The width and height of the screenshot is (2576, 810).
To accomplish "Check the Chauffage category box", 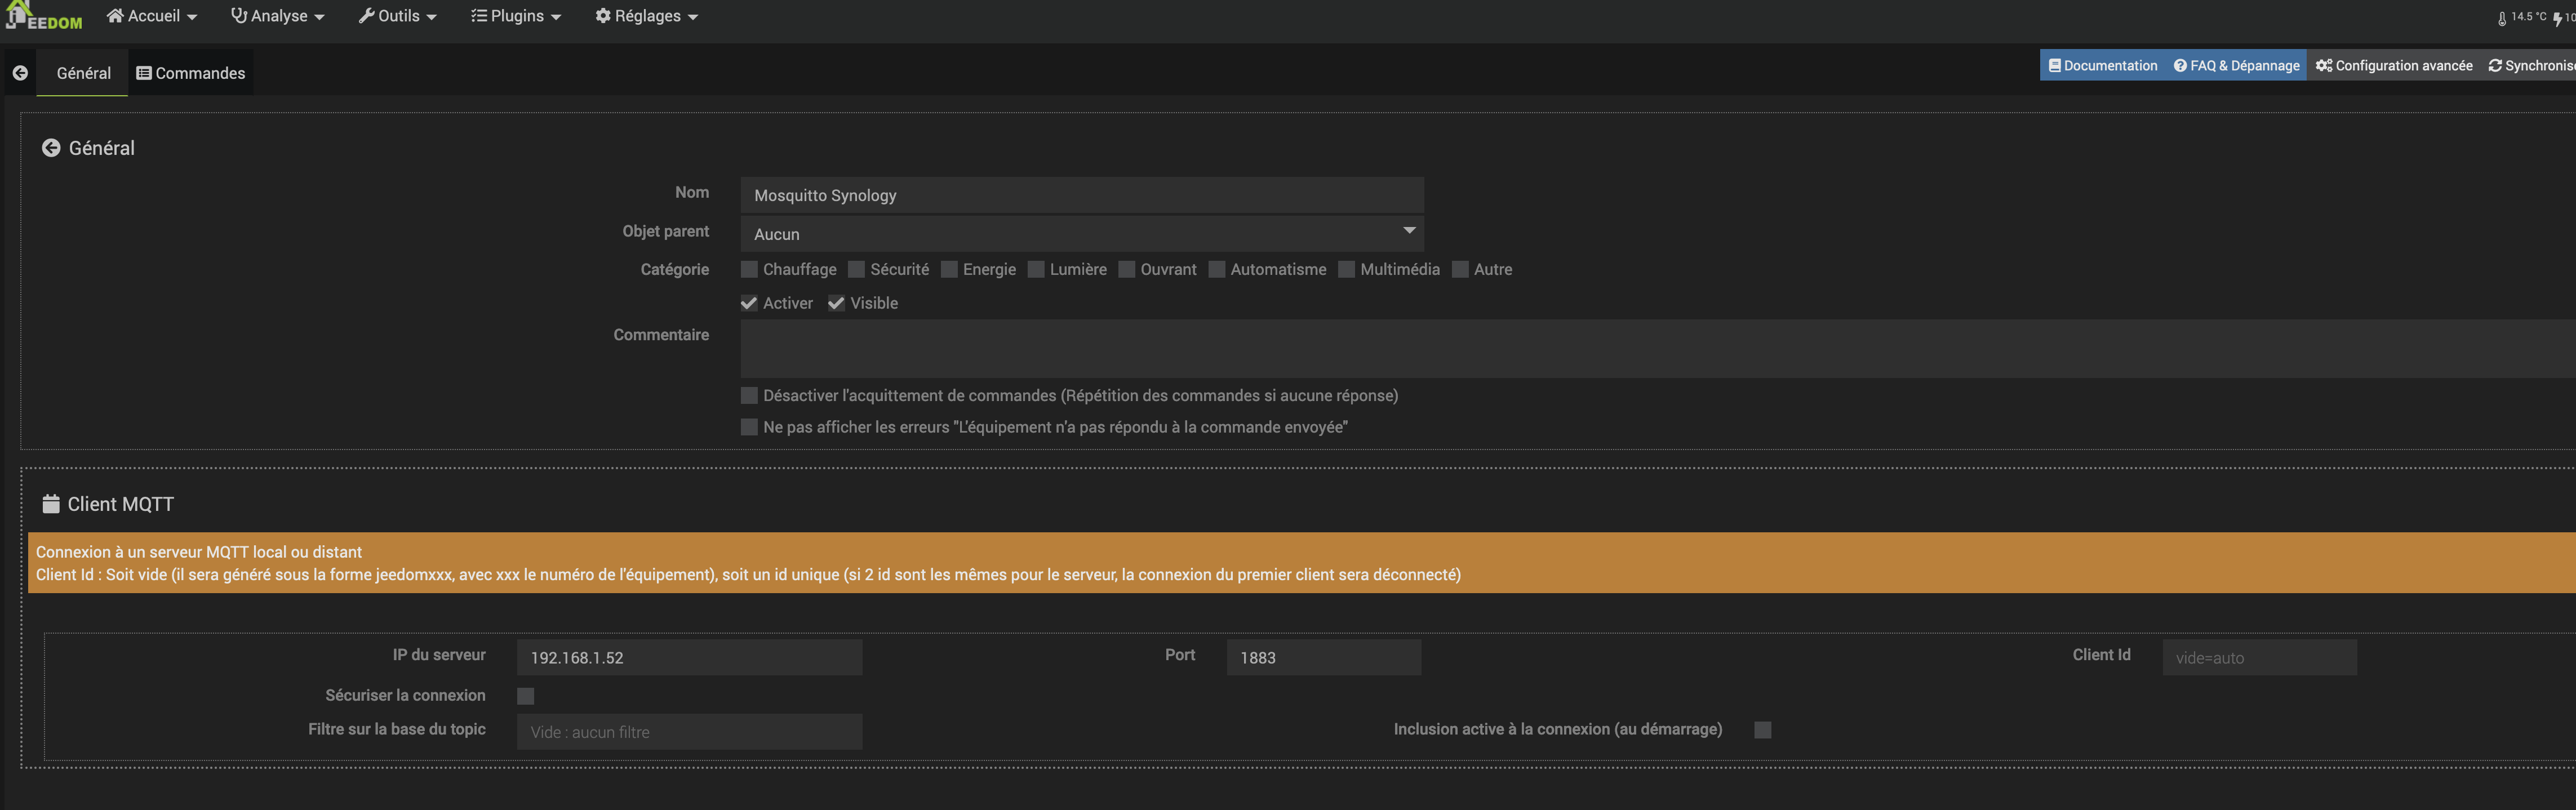I will (749, 270).
